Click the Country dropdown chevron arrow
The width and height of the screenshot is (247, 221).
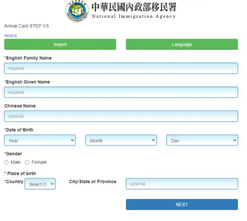click(x=52, y=184)
